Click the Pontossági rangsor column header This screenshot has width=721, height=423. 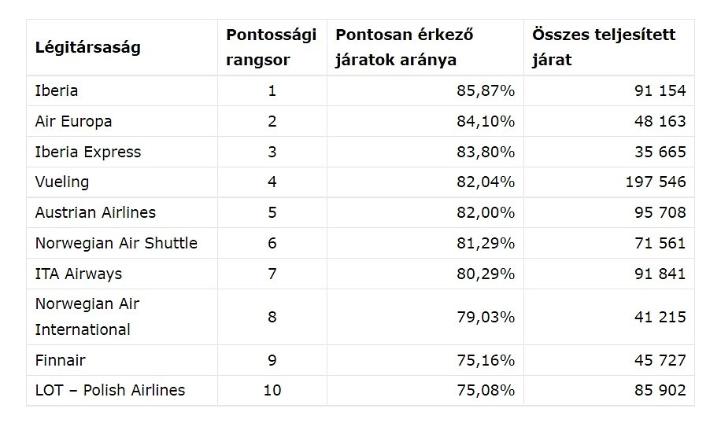point(272,47)
